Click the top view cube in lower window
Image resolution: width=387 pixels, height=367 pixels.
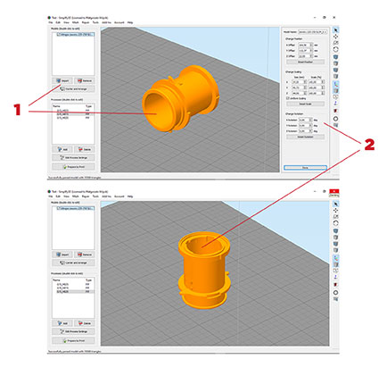coord(335,238)
